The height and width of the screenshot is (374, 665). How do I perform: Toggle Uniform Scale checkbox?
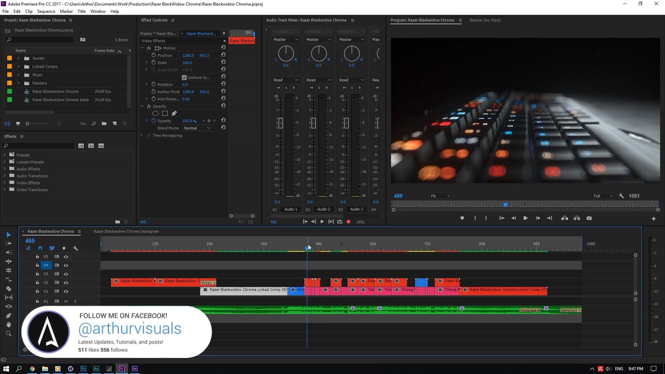point(184,78)
